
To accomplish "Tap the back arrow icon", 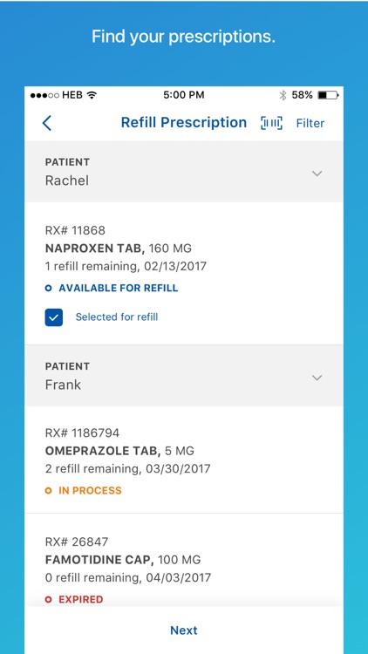I will pos(47,123).
